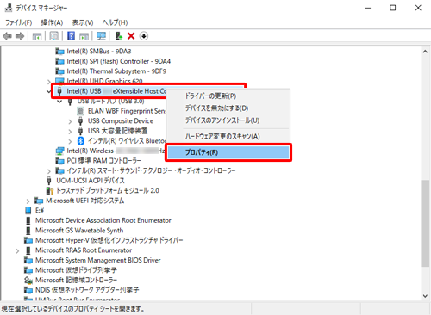
Task: Click Scan for hardware changes monitor icon
Action: click(x=101, y=36)
